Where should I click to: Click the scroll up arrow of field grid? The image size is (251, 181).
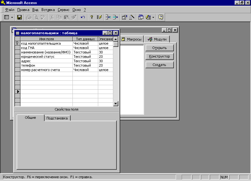115,39
